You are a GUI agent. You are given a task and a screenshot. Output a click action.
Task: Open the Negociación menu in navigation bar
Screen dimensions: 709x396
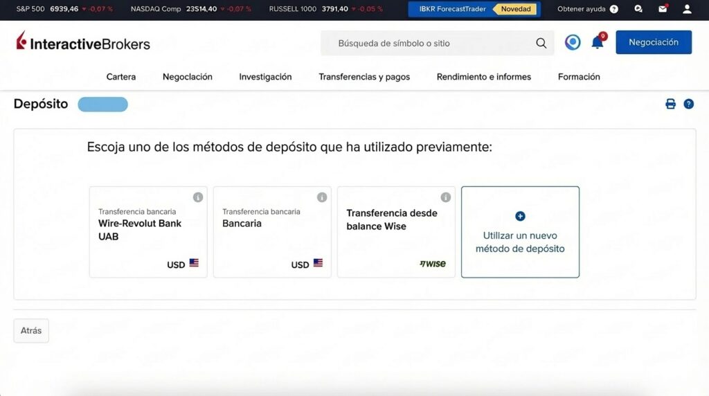click(x=187, y=77)
